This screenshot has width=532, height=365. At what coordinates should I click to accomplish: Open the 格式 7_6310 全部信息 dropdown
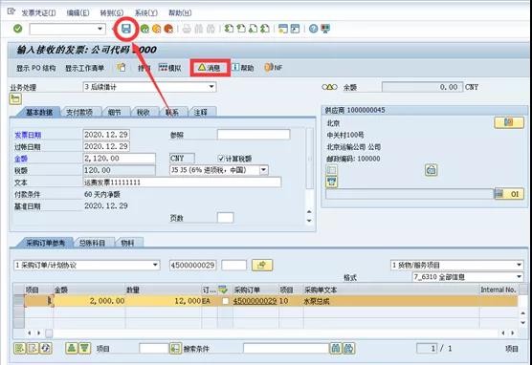pos(519,277)
